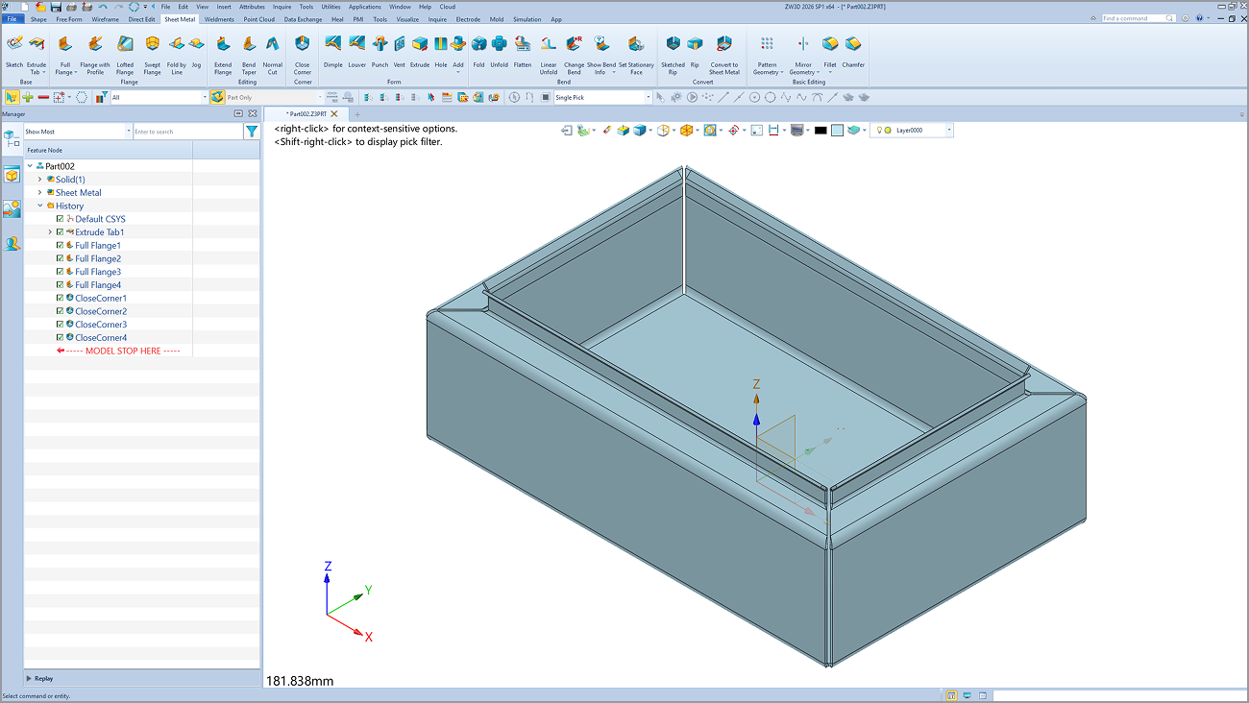Click the Close Corner tool icon

pos(303,45)
